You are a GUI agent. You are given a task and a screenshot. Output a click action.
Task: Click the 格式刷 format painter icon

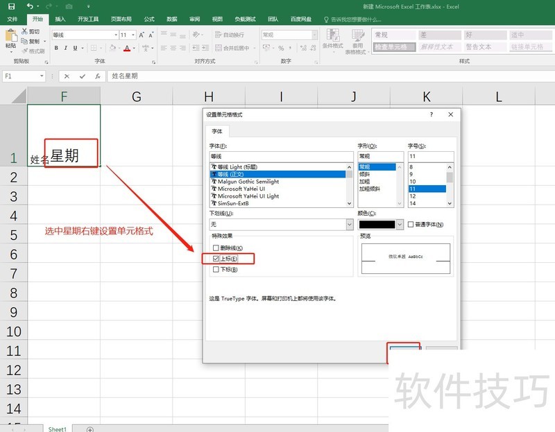coord(26,51)
